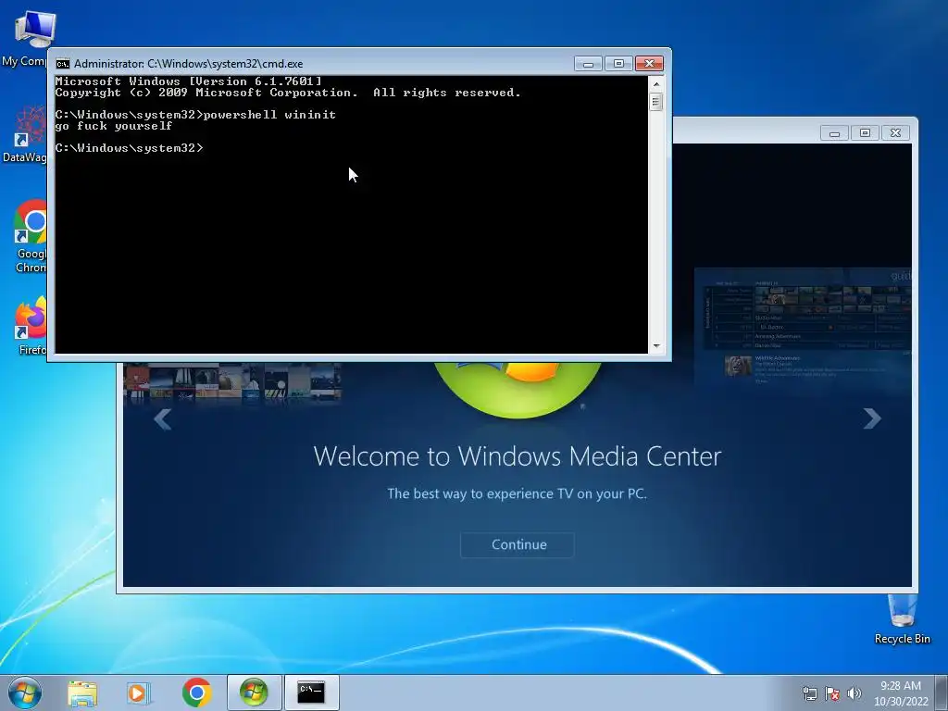
Task: Click the last C:\Windows\system32> prompt
Action: pyautogui.click(x=130, y=148)
